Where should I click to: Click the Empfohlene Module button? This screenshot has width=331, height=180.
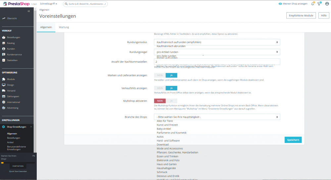[301, 16]
